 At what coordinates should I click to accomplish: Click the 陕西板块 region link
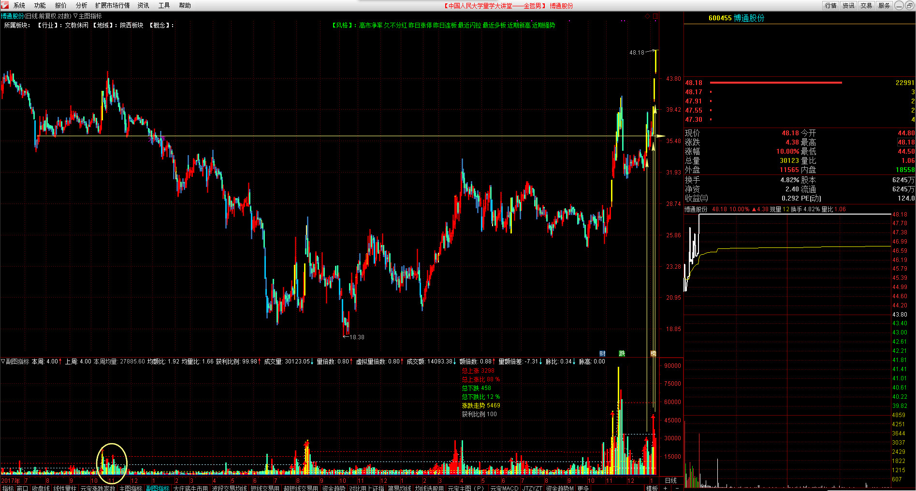(131, 25)
